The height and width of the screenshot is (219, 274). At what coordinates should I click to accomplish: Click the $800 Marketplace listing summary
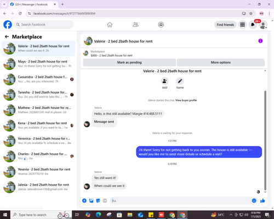coord(111,55)
